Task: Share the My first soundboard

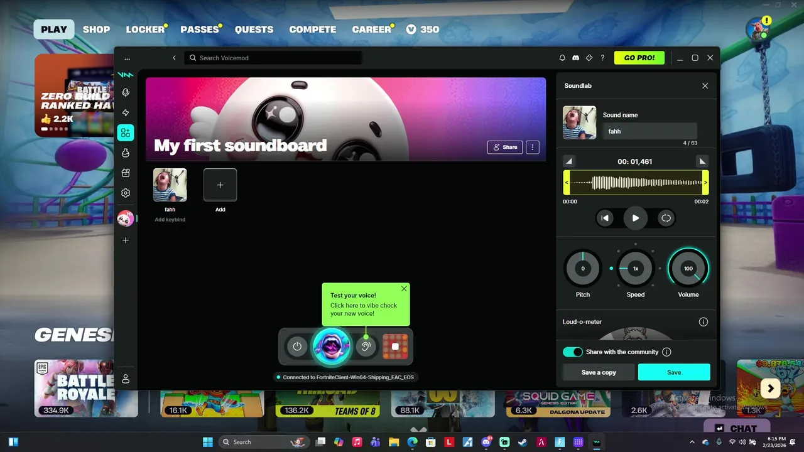Action: [x=505, y=148]
